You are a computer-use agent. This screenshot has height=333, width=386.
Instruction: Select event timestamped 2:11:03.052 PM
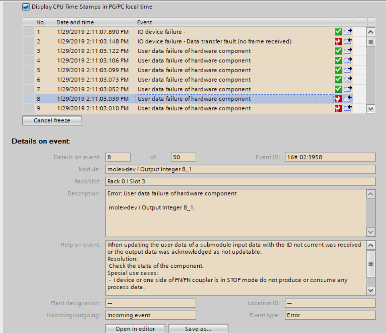[x=188, y=89]
